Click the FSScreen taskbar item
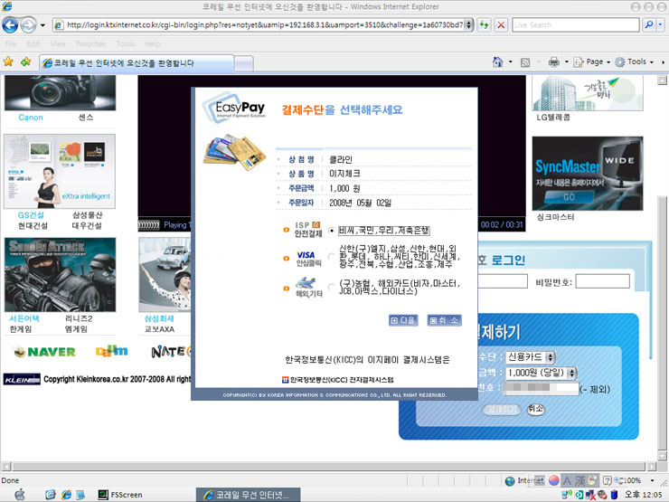This screenshot has height=502, width=669. click(120, 495)
